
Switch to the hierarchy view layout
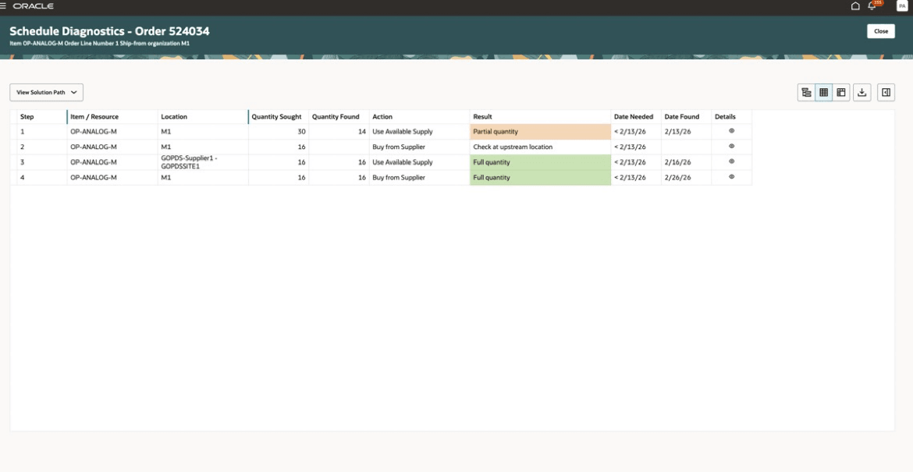point(806,91)
